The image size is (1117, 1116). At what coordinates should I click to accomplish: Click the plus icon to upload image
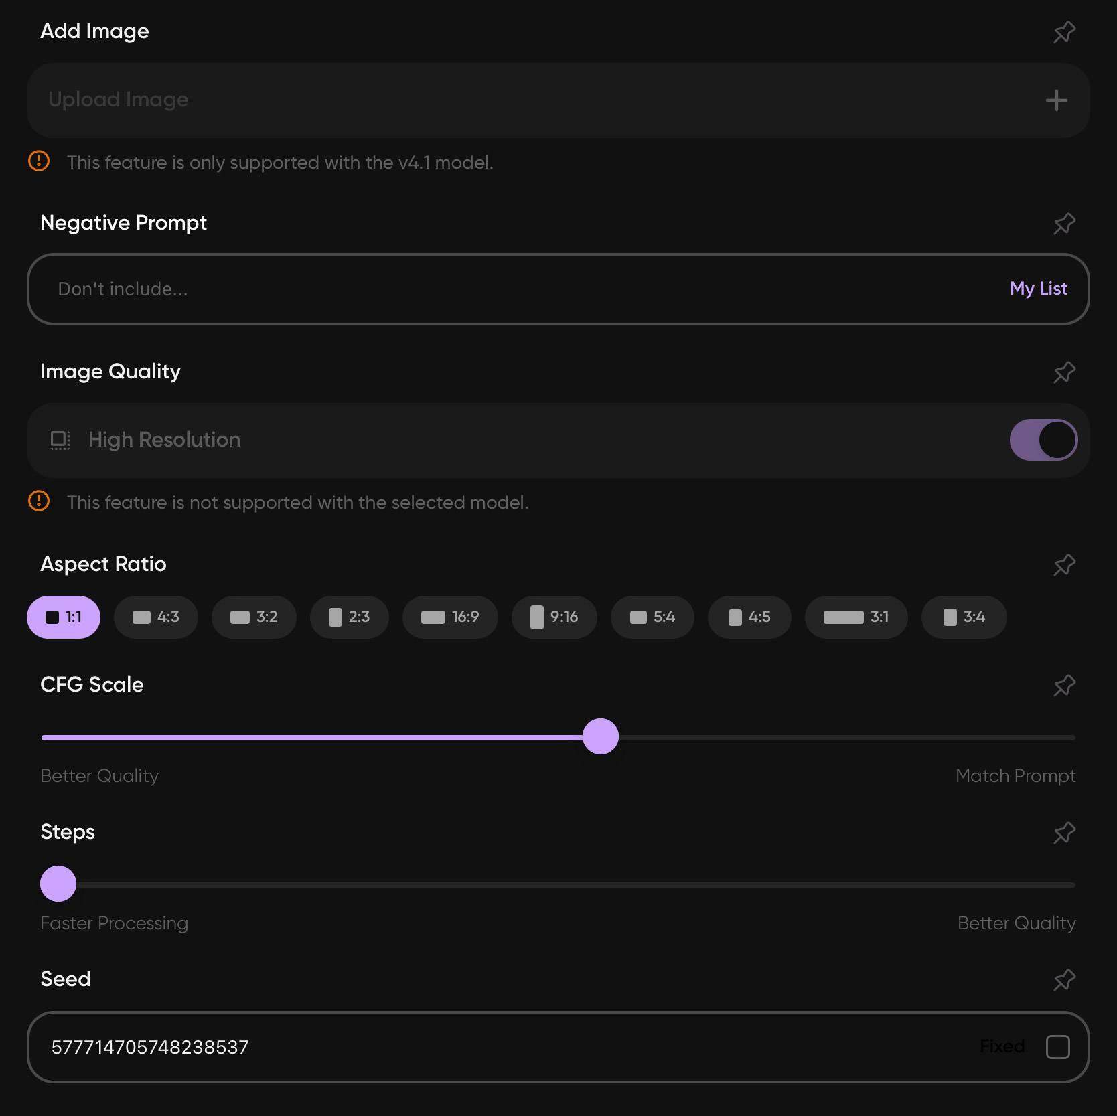1056,100
